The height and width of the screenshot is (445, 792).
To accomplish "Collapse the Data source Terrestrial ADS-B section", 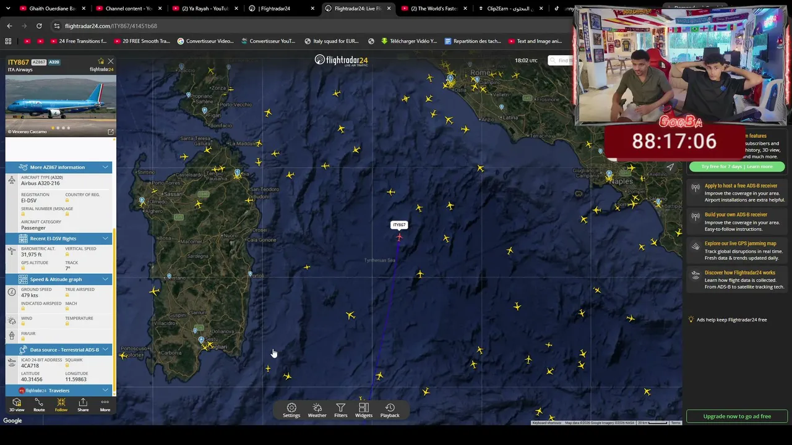I will [x=59, y=350].
